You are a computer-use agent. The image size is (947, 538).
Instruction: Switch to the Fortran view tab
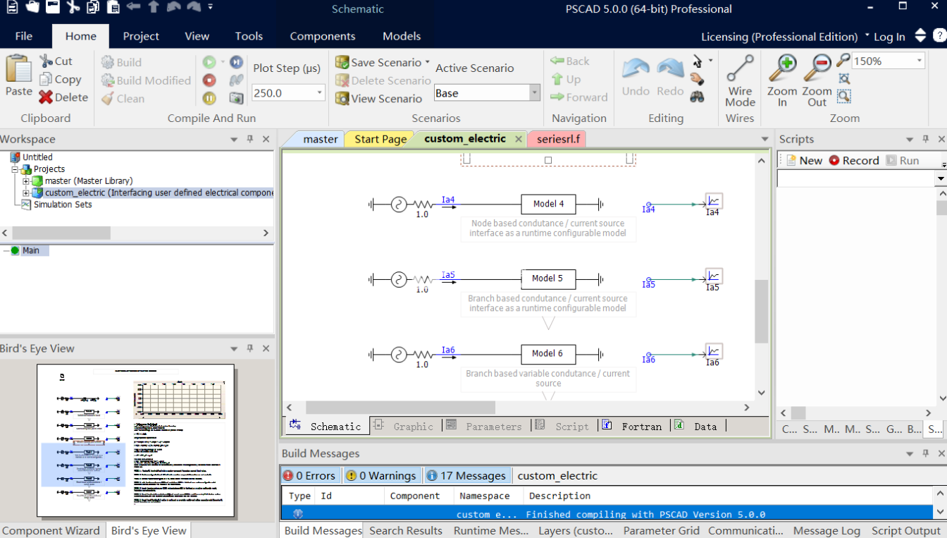[x=634, y=426]
